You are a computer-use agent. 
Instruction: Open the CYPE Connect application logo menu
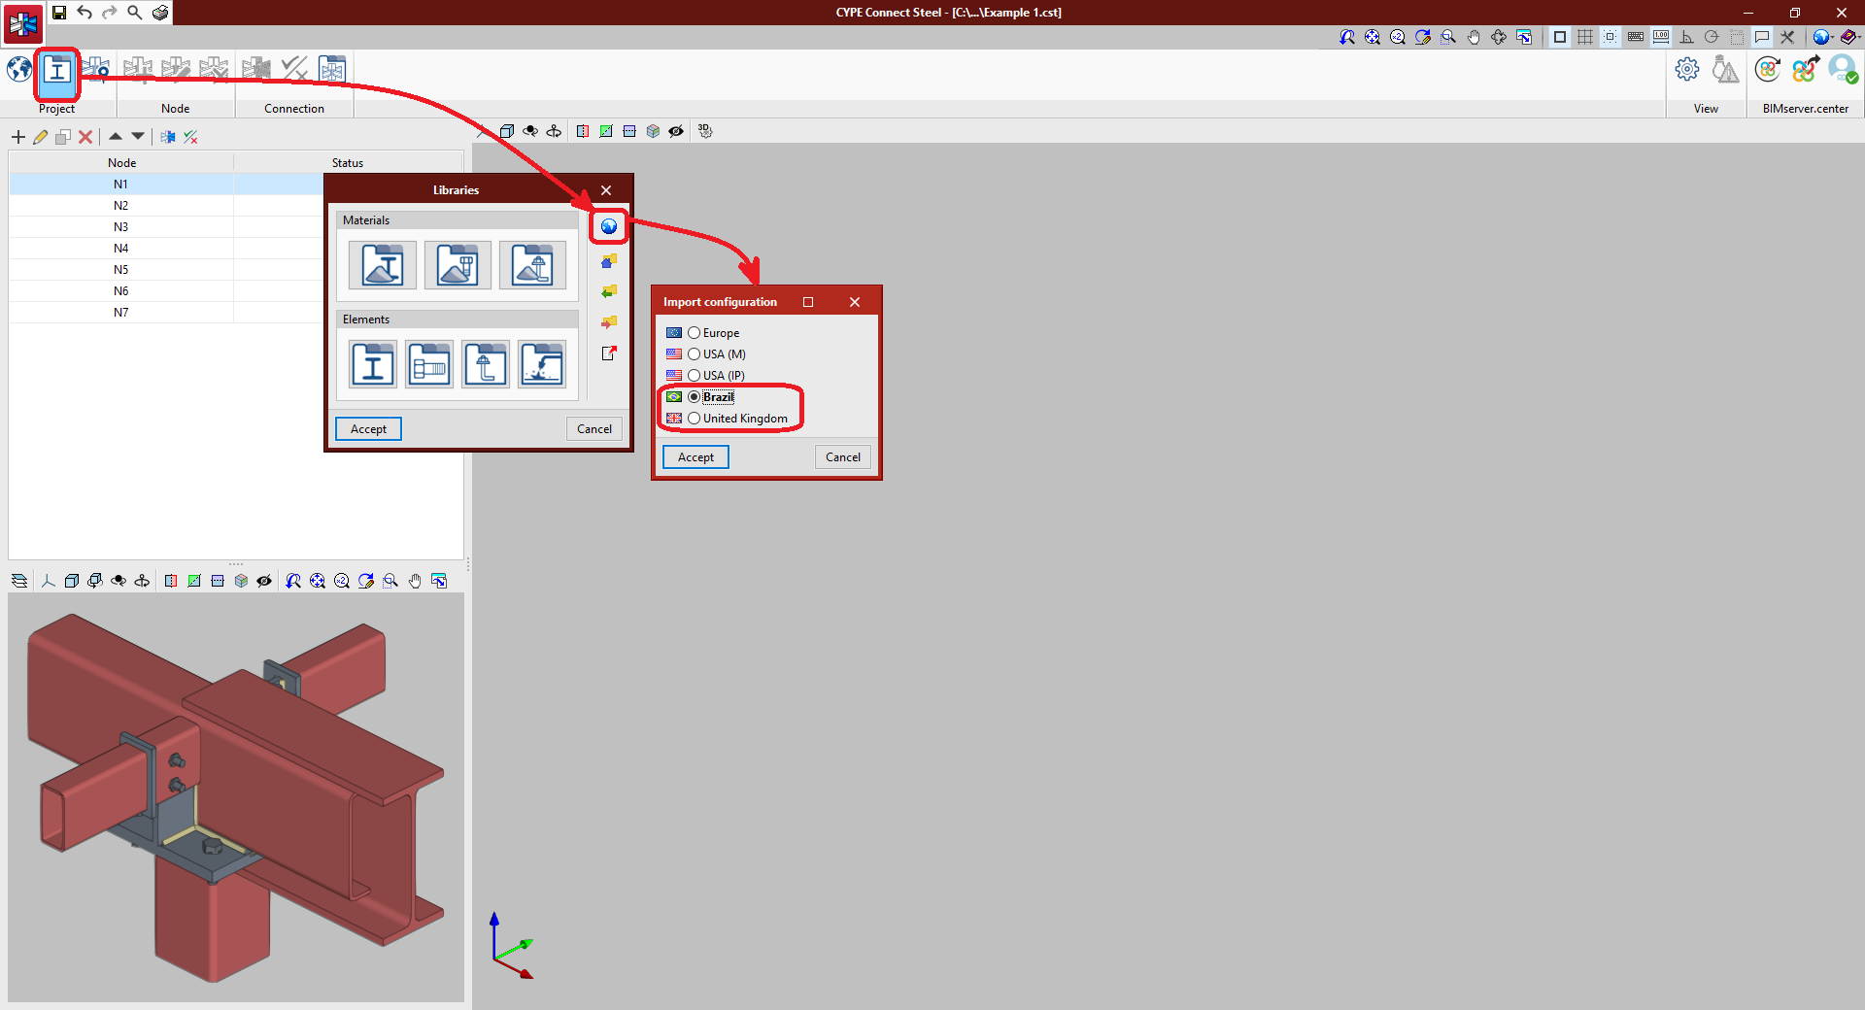click(x=23, y=23)
